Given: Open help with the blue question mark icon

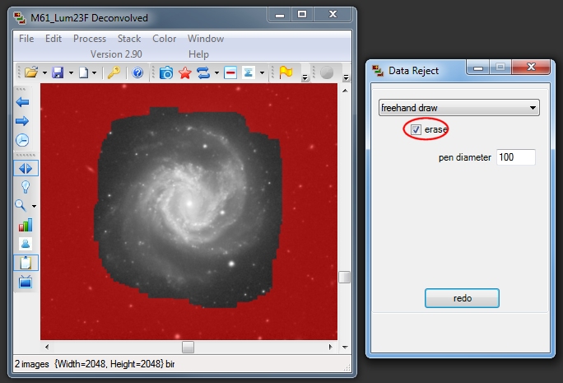Looking at the screenshot, I should pyautogui.click(x=137, y=72).
